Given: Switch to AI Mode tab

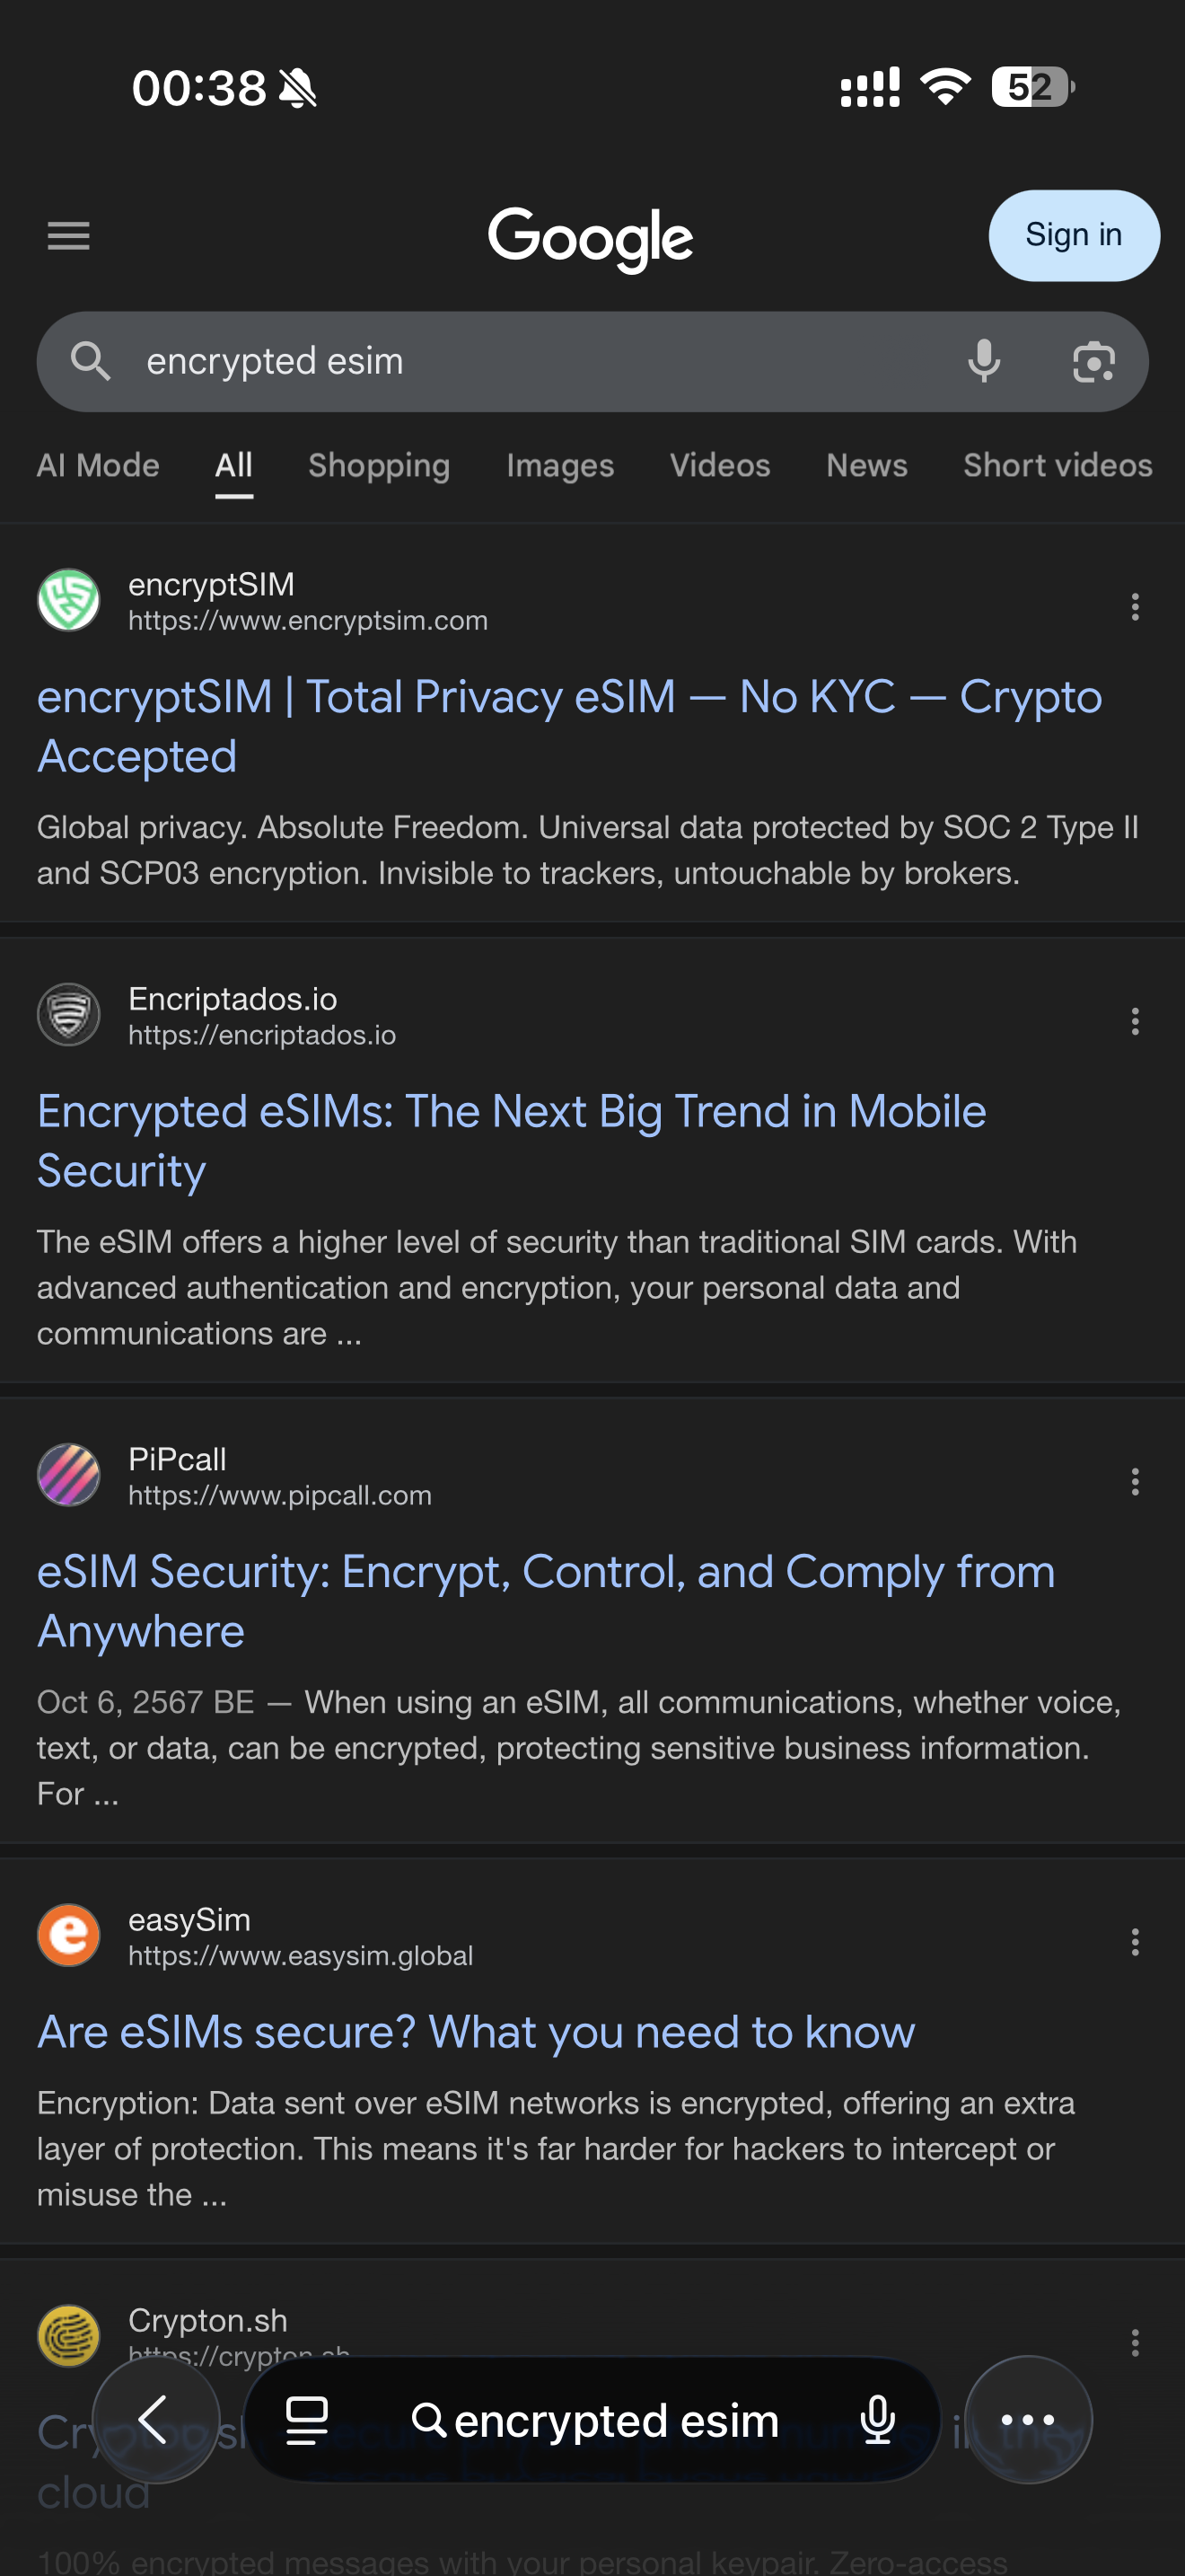Looking at the screenshot, I should point(98,466).
